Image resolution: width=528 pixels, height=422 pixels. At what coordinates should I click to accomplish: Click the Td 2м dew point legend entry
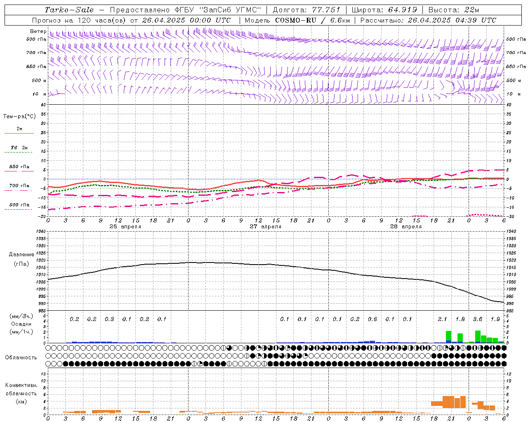coord(19,148)
